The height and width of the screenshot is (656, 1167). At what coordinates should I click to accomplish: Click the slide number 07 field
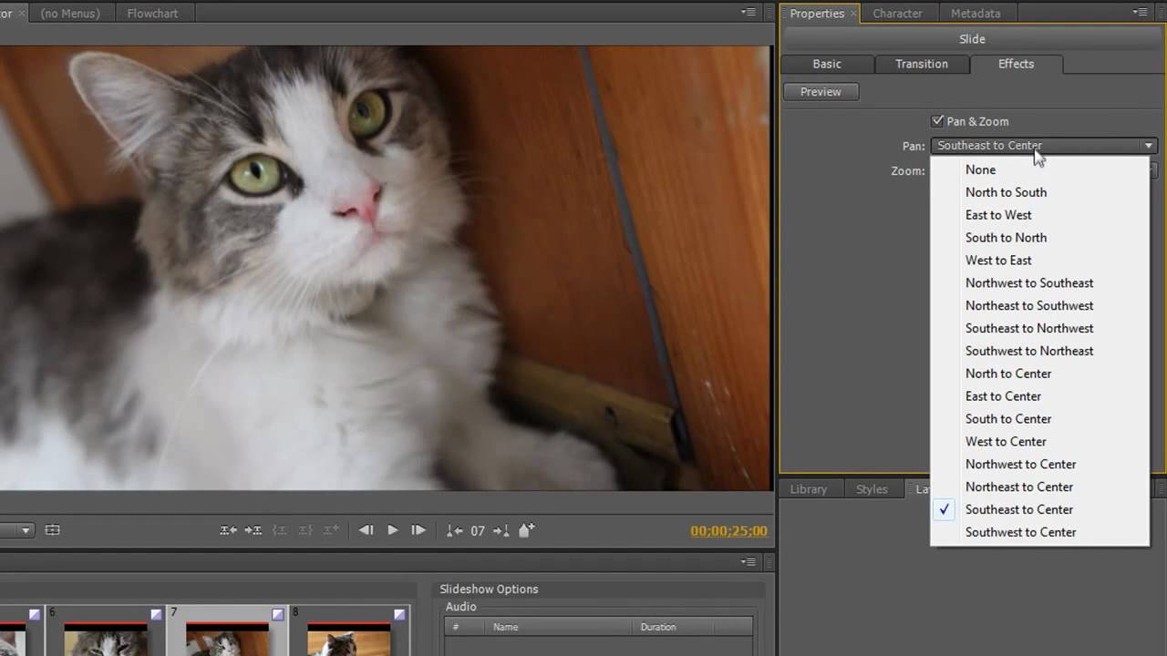[x=478, y=531]
